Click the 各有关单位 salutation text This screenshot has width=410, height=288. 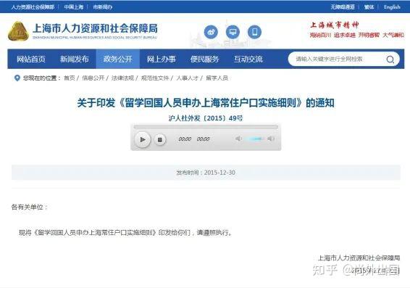tap(29, 207)
